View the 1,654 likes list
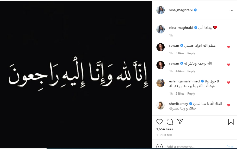This screenshot has height=149, width=237. coord(165,129)
